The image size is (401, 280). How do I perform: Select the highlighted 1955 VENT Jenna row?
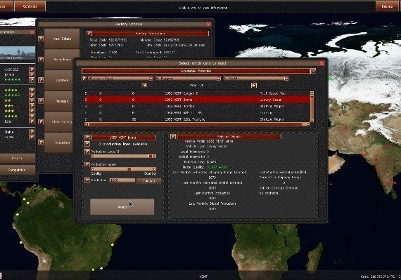pos(197,100)
